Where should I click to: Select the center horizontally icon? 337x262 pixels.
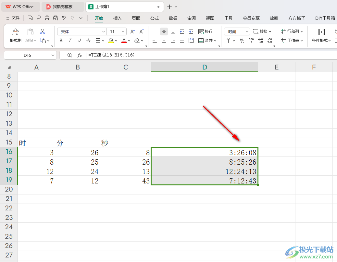pyautogui.click(x=164, y=40)
